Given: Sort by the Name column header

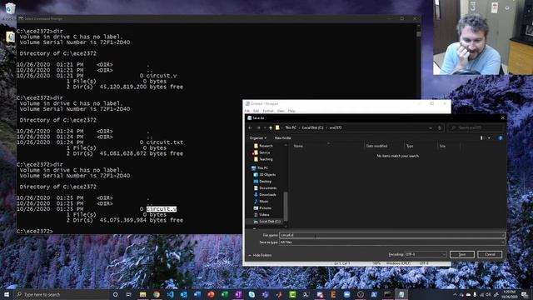Looking at the screenshot, I should (298, 147).
